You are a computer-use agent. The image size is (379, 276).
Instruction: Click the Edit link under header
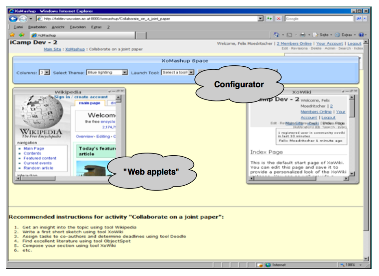285,48
